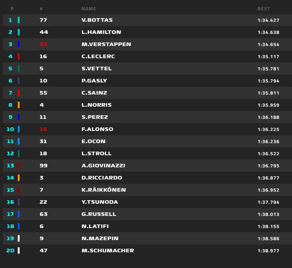Select the M.SCHUMACHER driver name
Screen dimensions: 292x268
108,251
